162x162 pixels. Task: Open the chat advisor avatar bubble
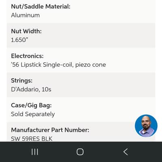tap(146, 126)
